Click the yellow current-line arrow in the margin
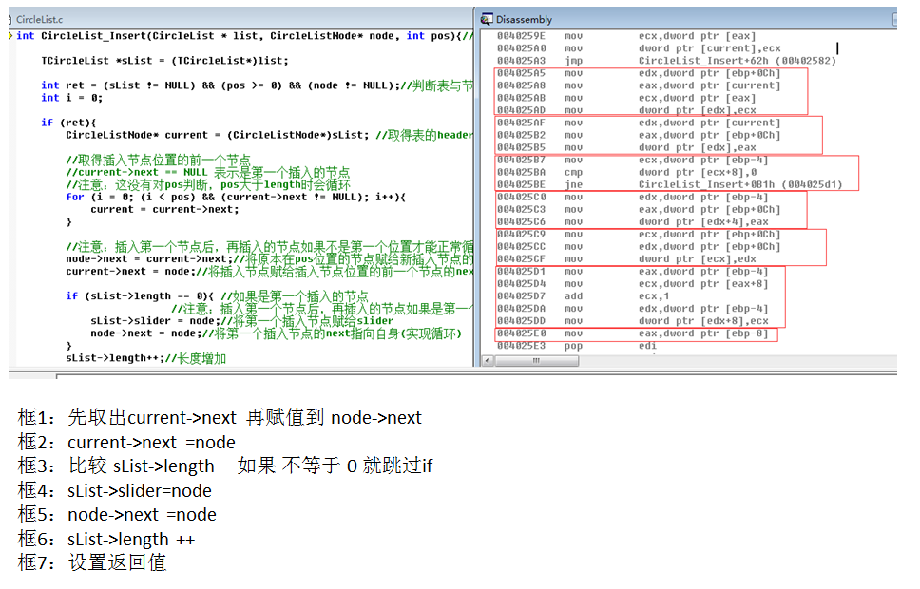The image size is (920, 589). click(11, 36)
